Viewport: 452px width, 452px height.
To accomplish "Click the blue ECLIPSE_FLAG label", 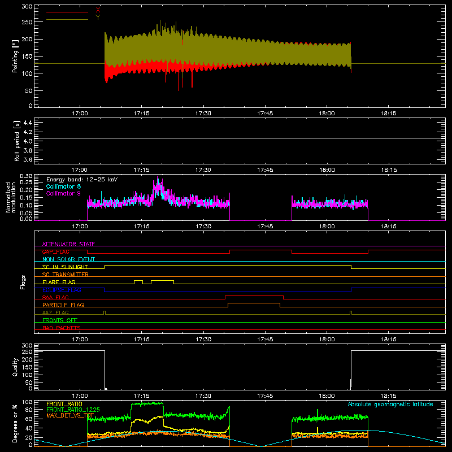I will (62, 290).
